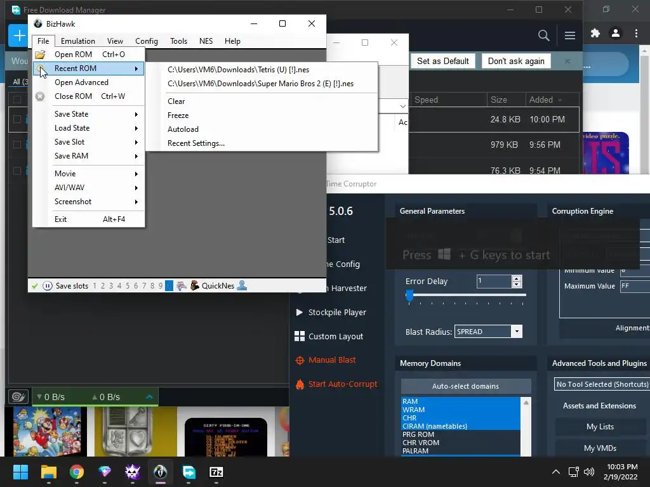This screenshot has width=650, height=487.
Task: Click the browser profile icon
Action: point(616,33)
